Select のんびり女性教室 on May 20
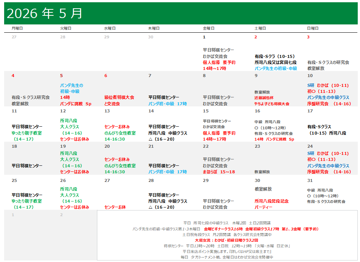Viewport: 360px width, 262px height. pyautogui.click(x=120, y=166)
